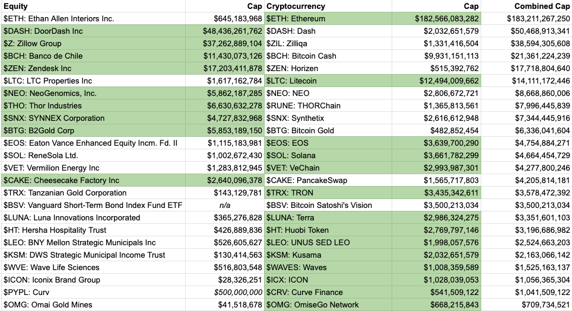Viewport: 572px width, 311px height.
Task: Select the "$ICX: ICON" cell
Action: [328, 280]
